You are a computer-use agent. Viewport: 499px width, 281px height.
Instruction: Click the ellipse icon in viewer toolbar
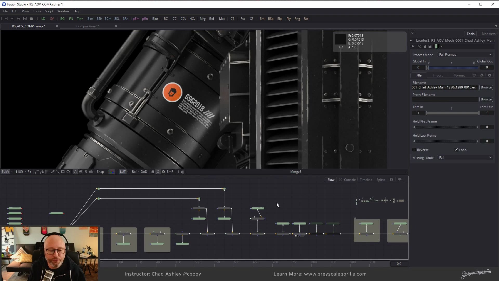68,172
